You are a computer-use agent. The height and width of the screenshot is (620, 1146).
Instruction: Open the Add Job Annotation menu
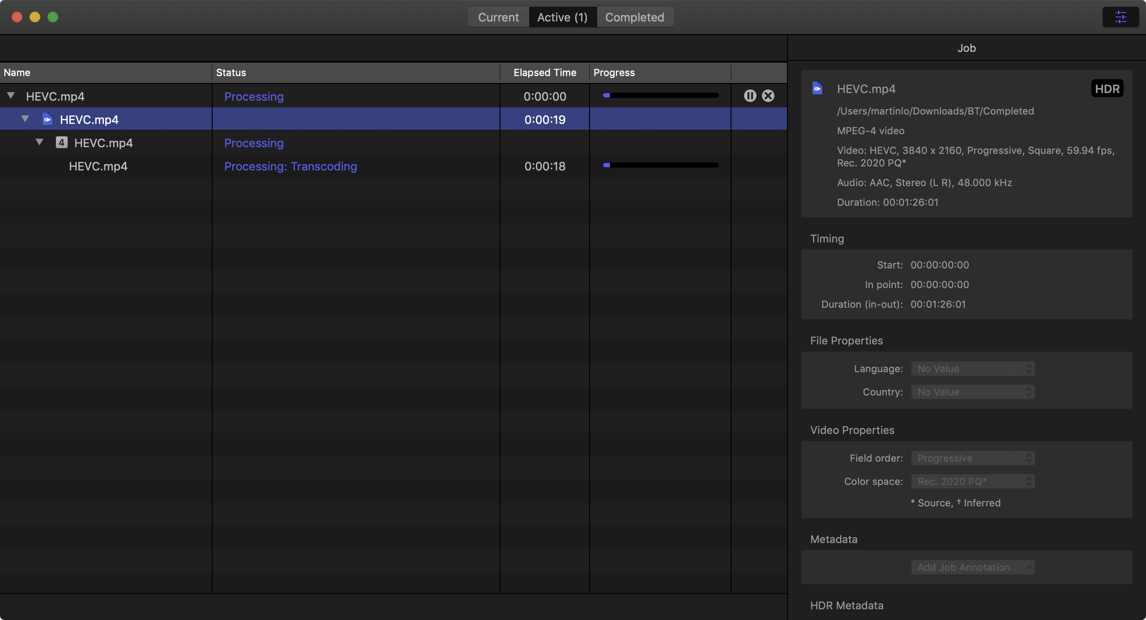[x=973, y=567]
